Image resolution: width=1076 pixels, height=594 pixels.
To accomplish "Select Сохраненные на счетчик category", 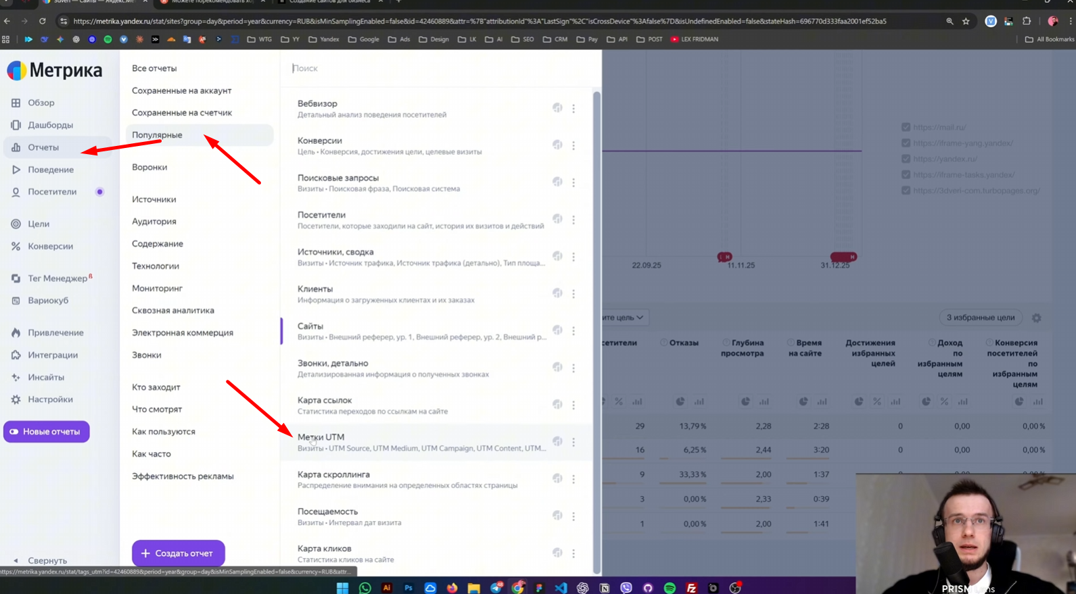I will tap(182, 113).
